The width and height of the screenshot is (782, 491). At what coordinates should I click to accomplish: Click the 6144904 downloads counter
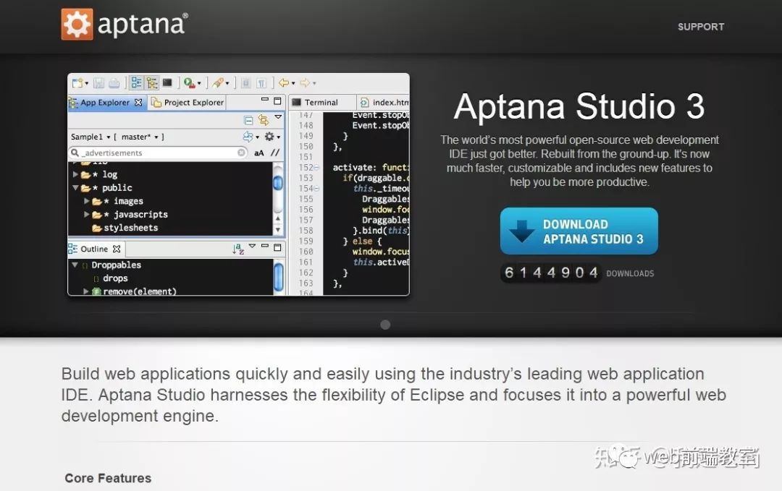(550, 273)
